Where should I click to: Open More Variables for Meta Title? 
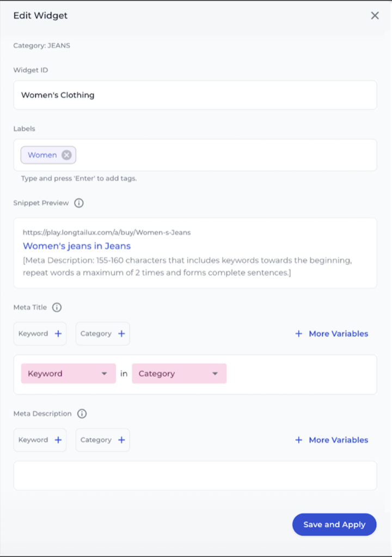point(332,333)
